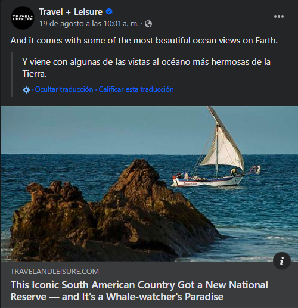This screenshot has height=308, width=298.
Task: Click the Travel + Leisure profile picture
Action: pyautogui.click(x=23, y=18)
